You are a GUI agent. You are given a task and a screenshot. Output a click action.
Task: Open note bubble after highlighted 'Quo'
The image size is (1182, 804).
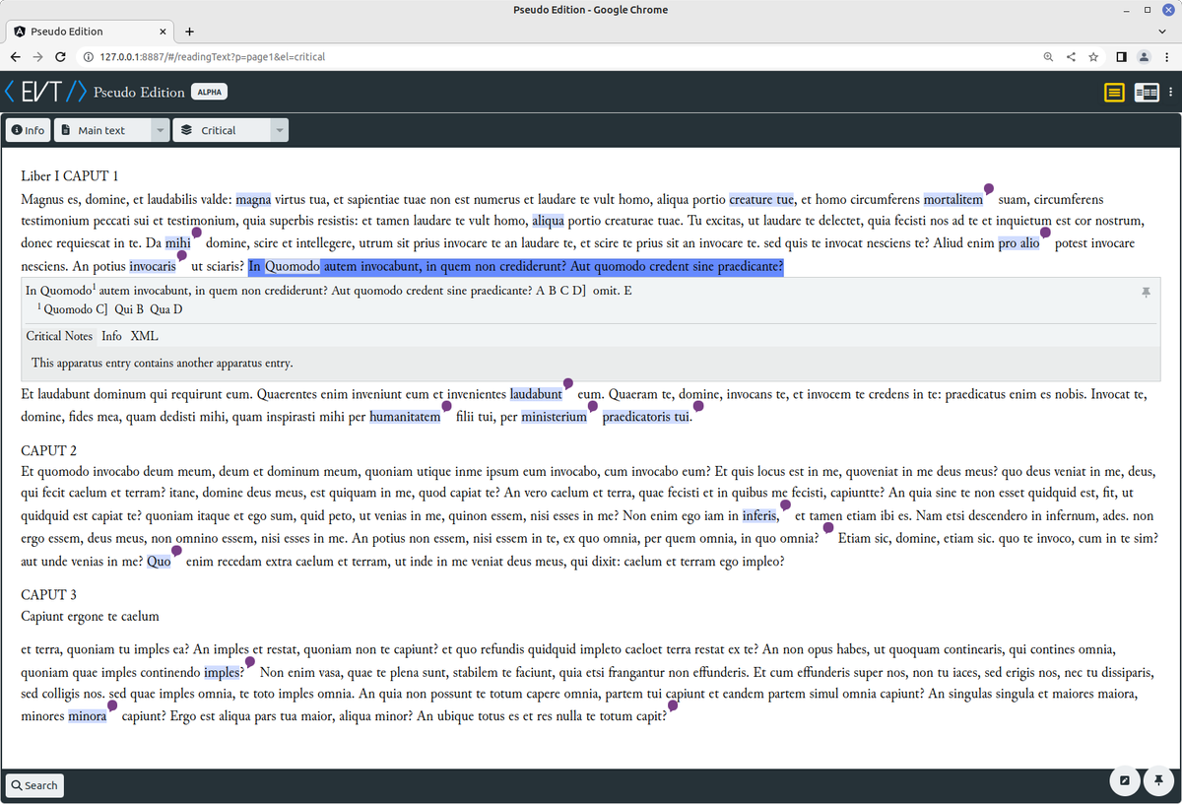(176, 551)
